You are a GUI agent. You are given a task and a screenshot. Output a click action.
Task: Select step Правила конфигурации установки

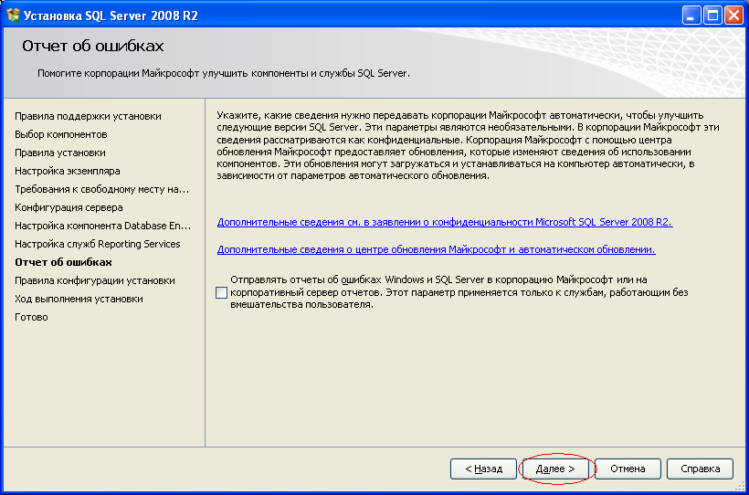pos(95,280)
